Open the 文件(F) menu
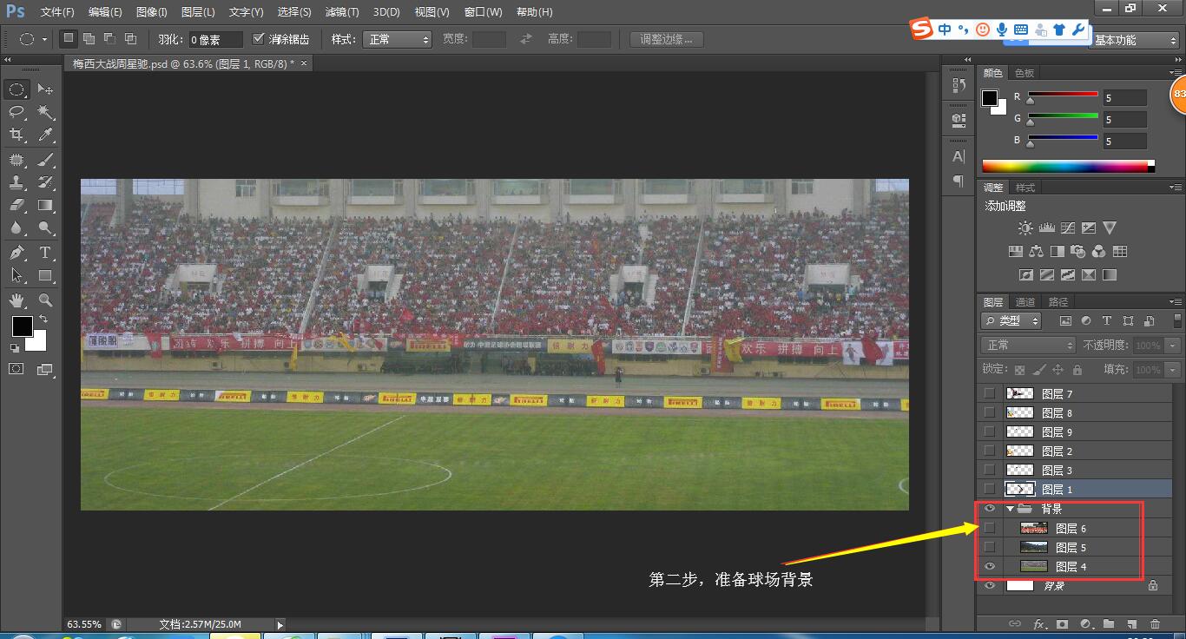Image resolution: width=1186 pixels, height=639 pixels. tap(57, 12)
